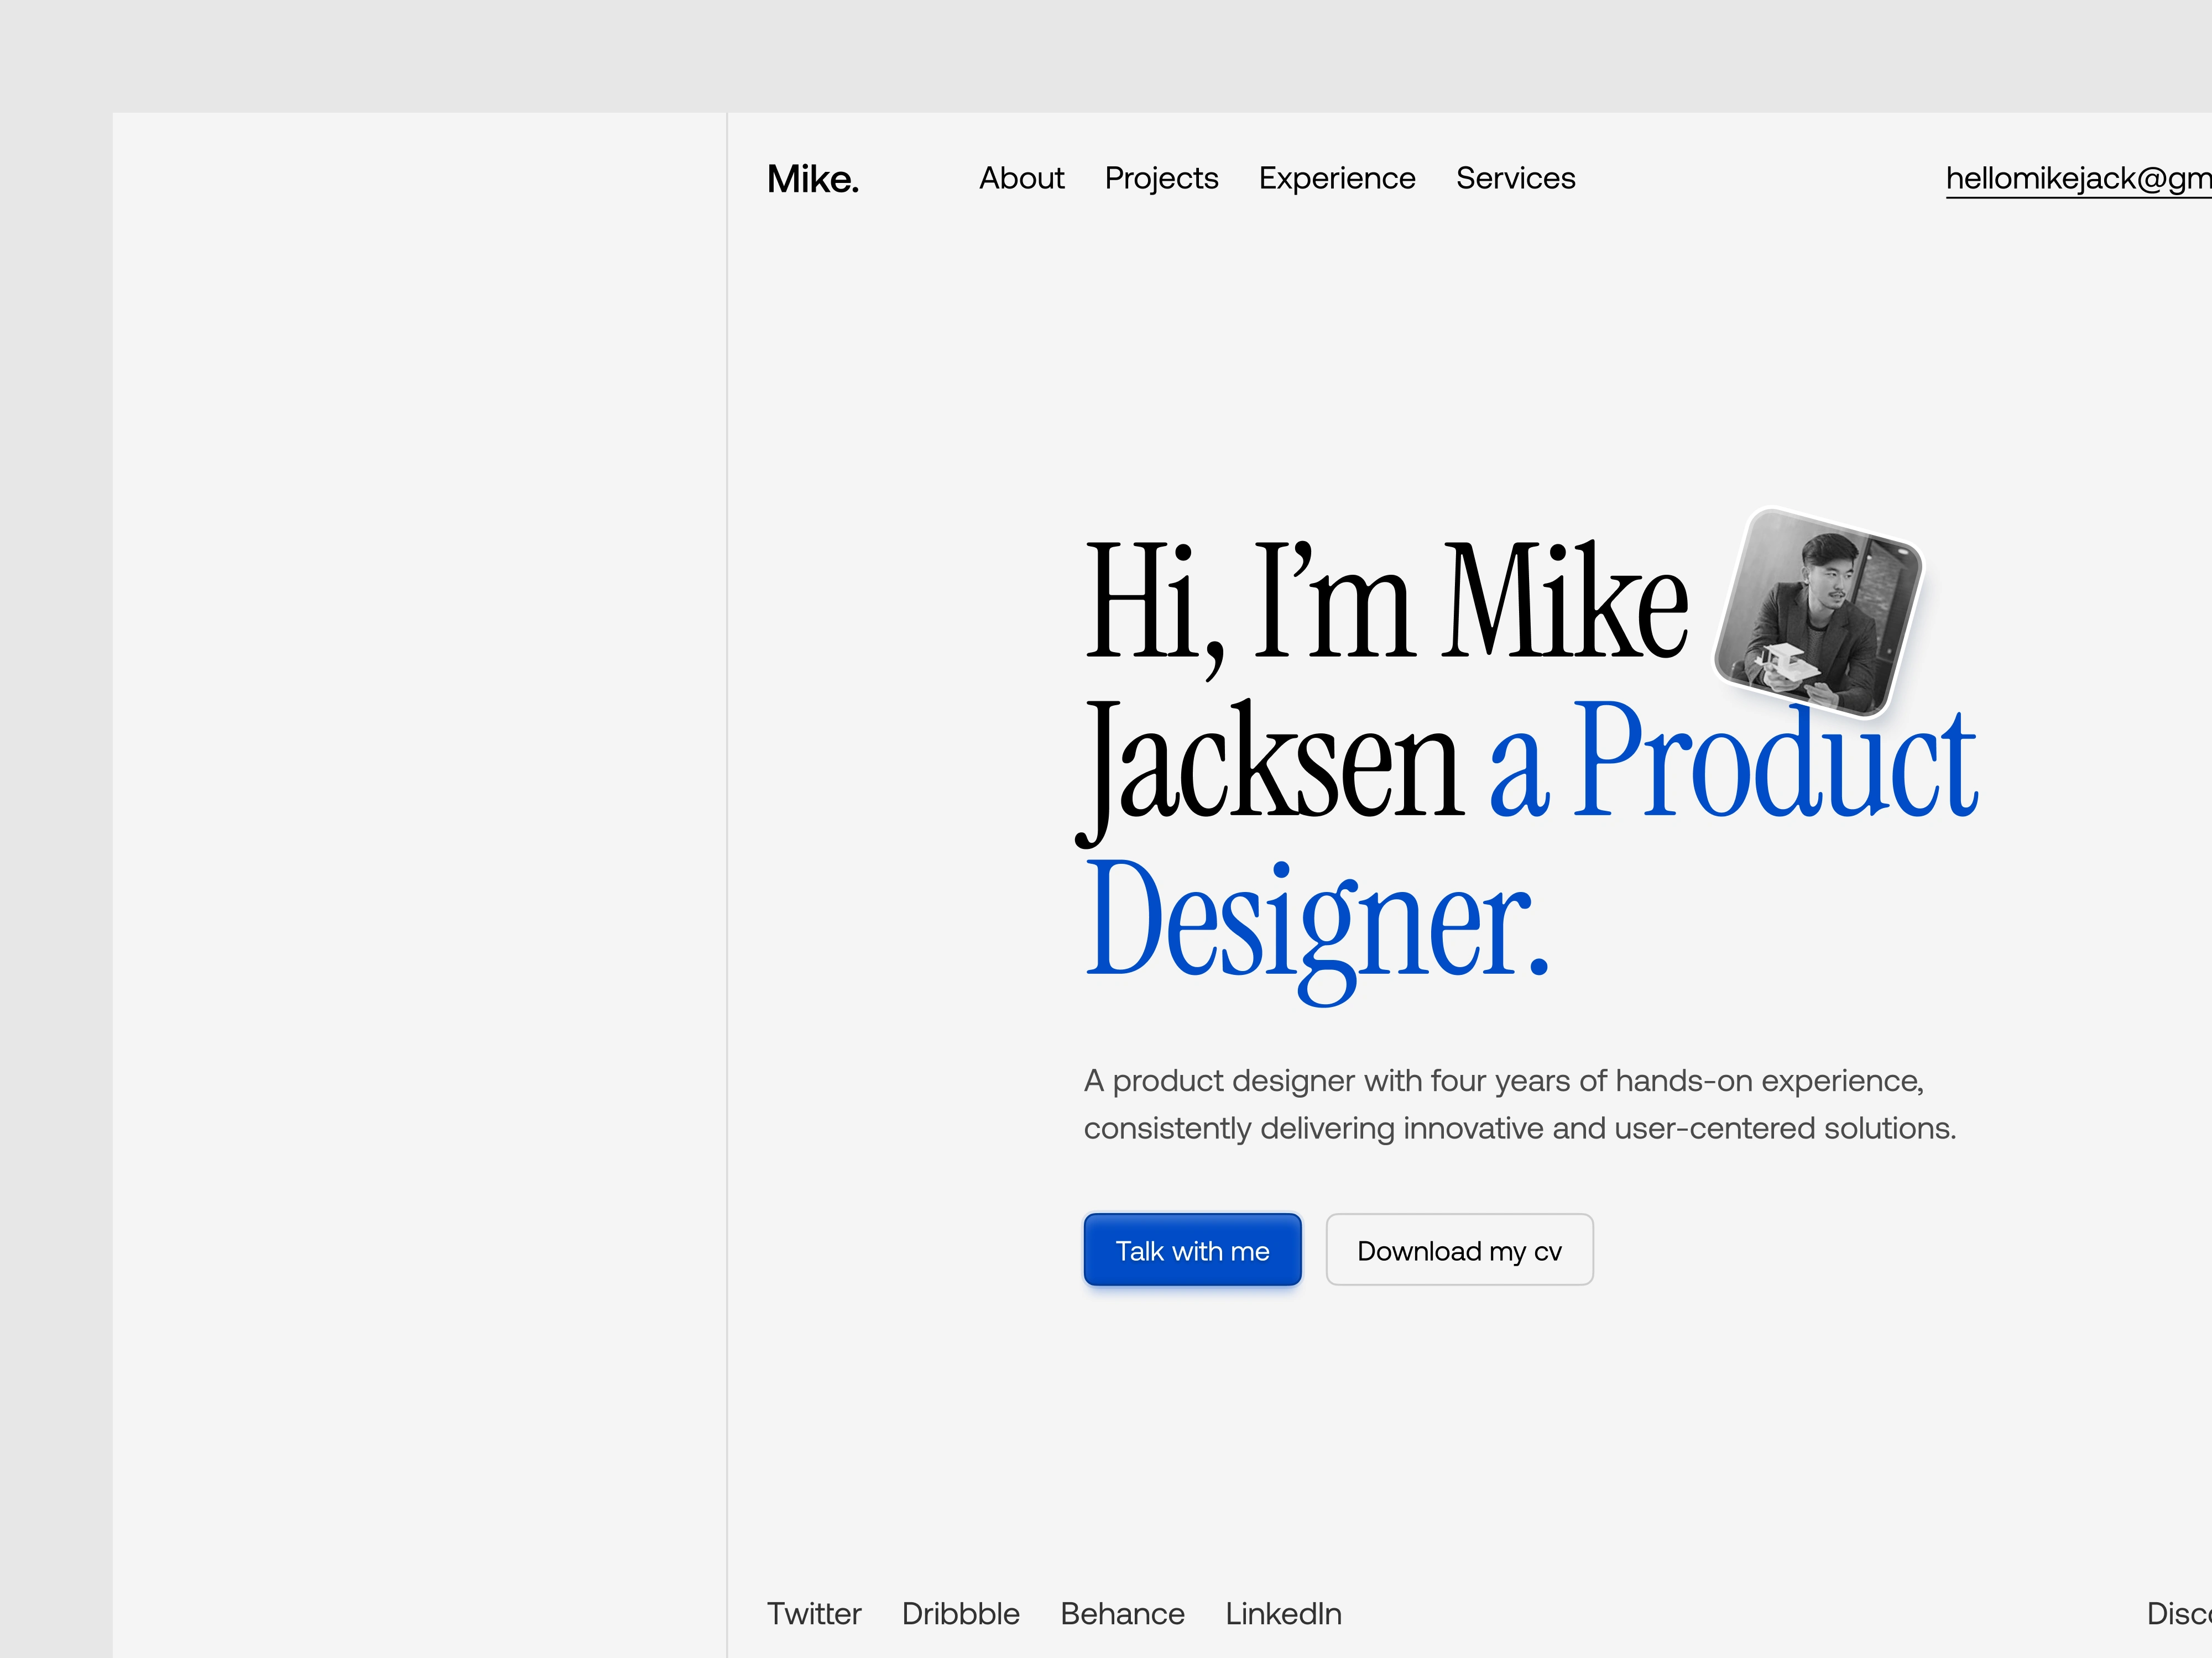Click the Mike. logo in header
The width and height of the screenshot is (2212, 1658).
812,180
